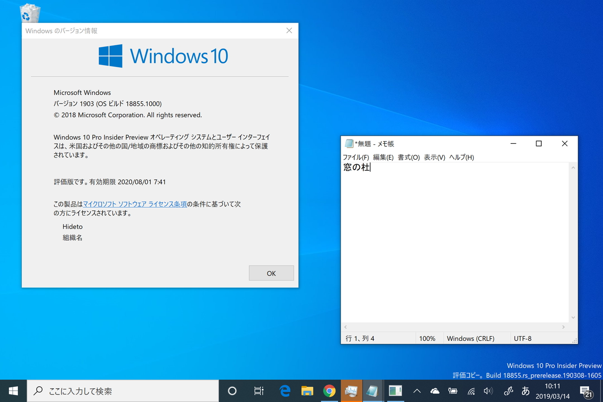This screenshot has height=402, width=603.
Task: Open the Wi-Fi network flyout
Action: coord(471,391)
